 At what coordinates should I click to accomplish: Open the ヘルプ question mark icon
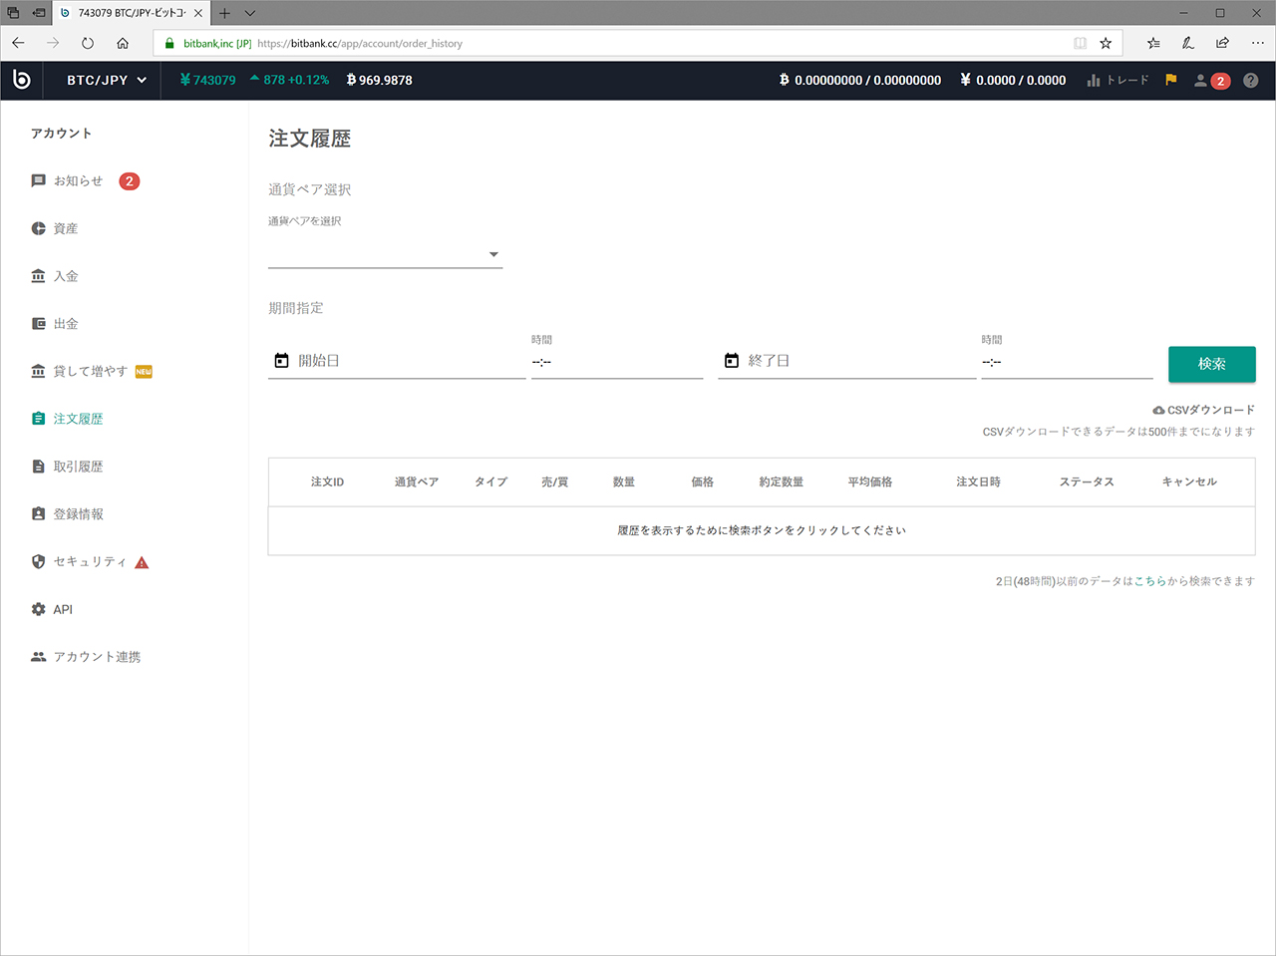(1251, 80)
